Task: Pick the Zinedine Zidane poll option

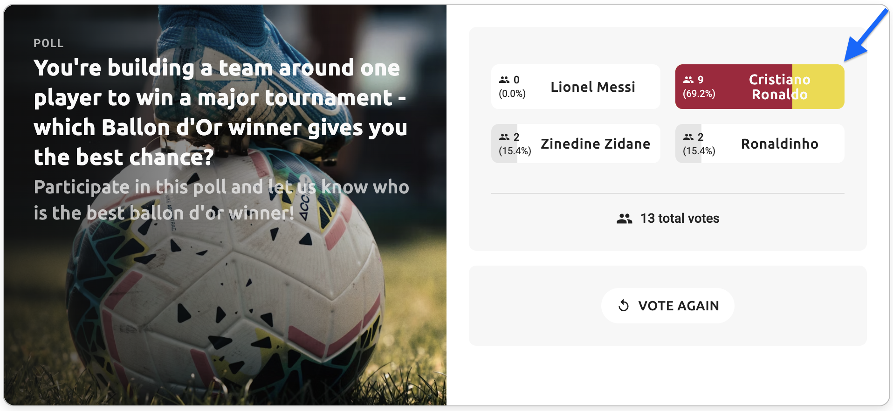Action: (x=595, y=144)
